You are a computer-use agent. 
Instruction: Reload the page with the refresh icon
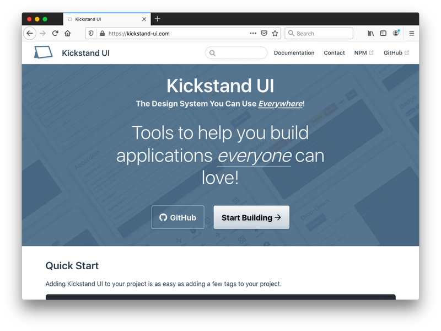click(x=55, y=34)
